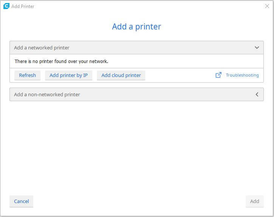Click empty space between Cancel and Add buttons

click(x=136, y=201)
